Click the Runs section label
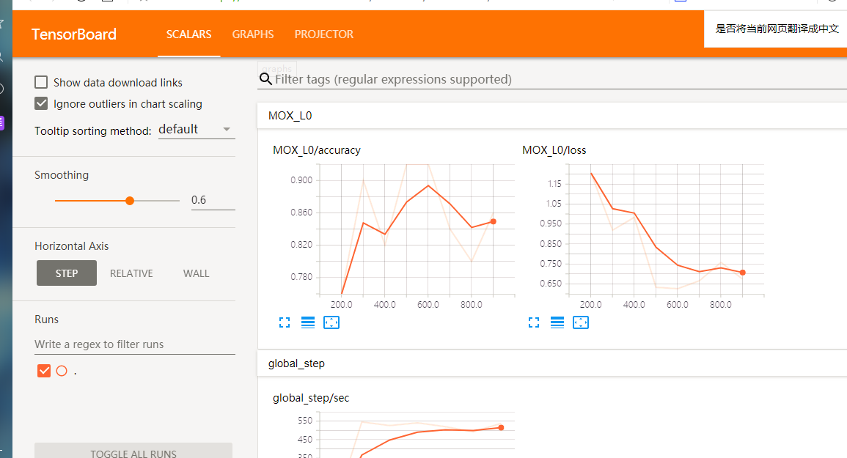This screenshot has width=847, height=458. click(46, 320)
